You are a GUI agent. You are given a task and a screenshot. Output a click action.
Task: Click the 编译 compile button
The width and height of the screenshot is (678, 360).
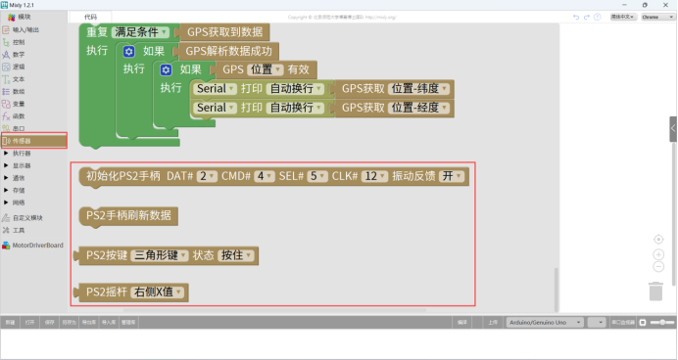461,323
